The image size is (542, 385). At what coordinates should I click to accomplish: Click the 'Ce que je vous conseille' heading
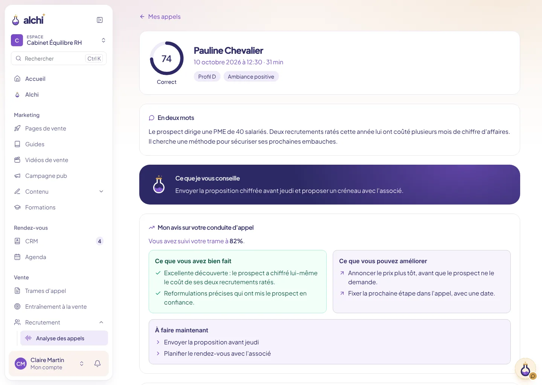point(208,178)
